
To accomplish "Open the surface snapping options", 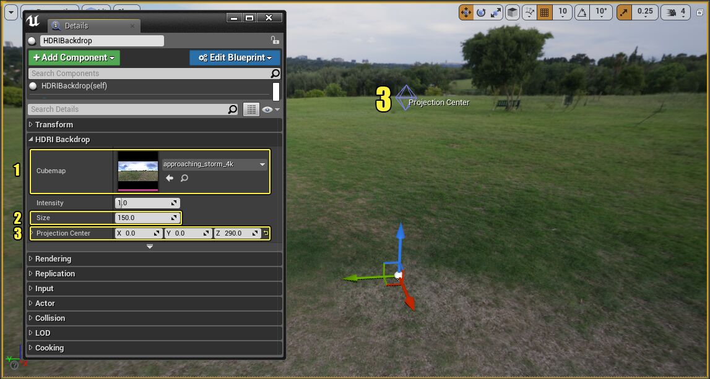I will [529, 12].
